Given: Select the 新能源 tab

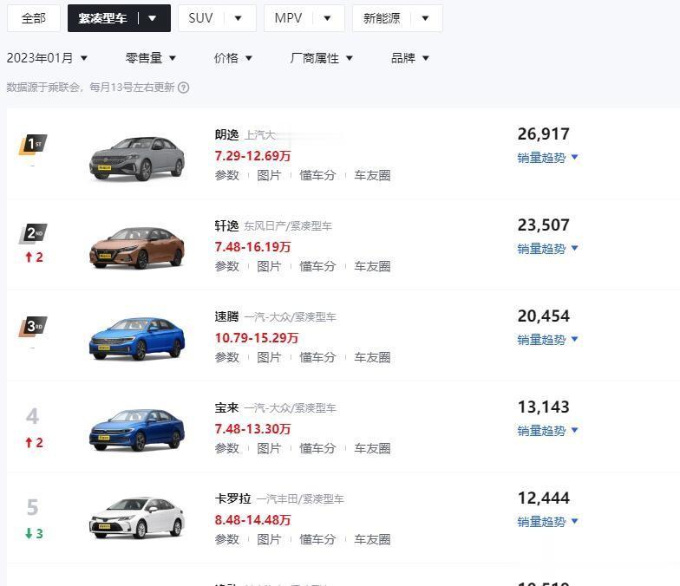Looking at the screenshot, I should coord(396,18).
